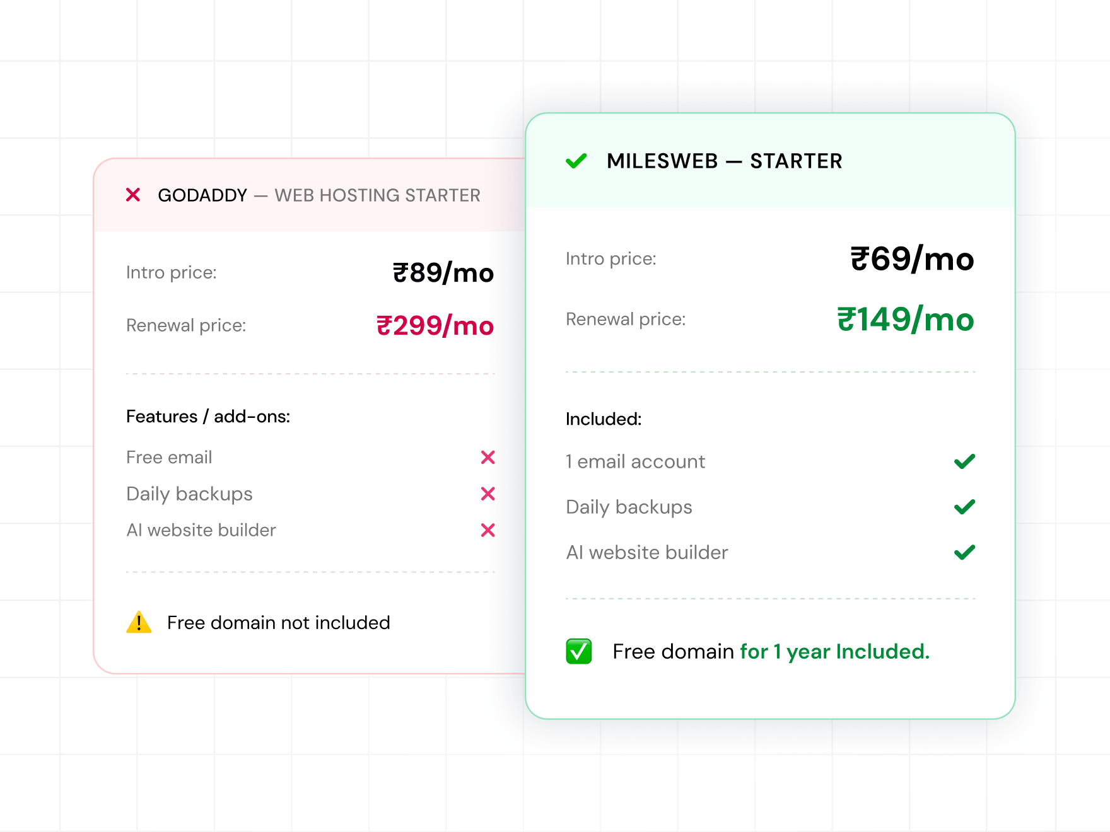Click the Free domain not included notice
1110x832 pixels.
[x=279, y=623]
